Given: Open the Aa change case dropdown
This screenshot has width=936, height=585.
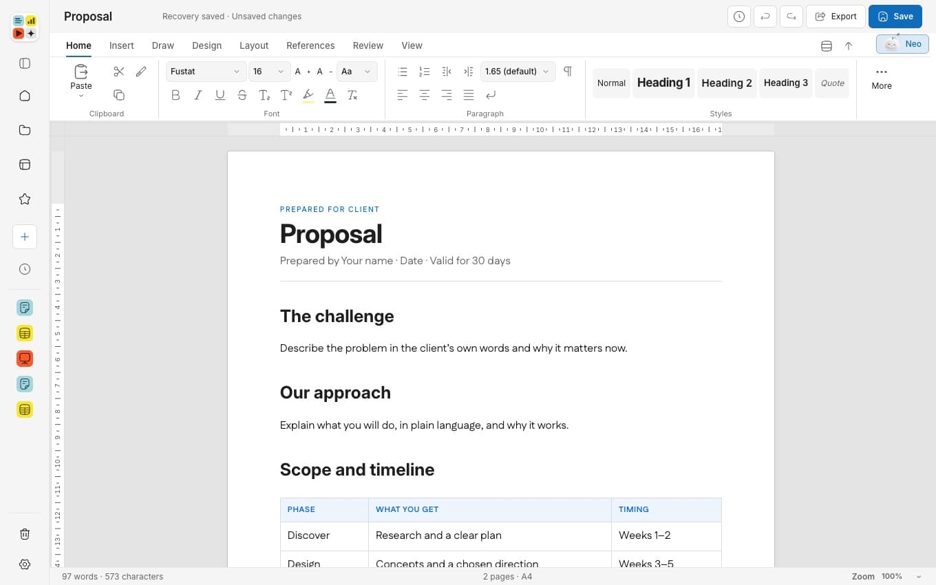Looking at the screenshot, I should point(357,72).
